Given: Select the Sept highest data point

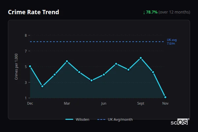Looking at the screenshot, I should tap(141, 58).
